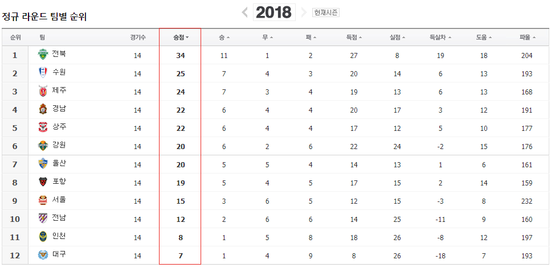Sort standings by 득실차 column
This screenshot has height=268, width=551.
coord(440,37)
